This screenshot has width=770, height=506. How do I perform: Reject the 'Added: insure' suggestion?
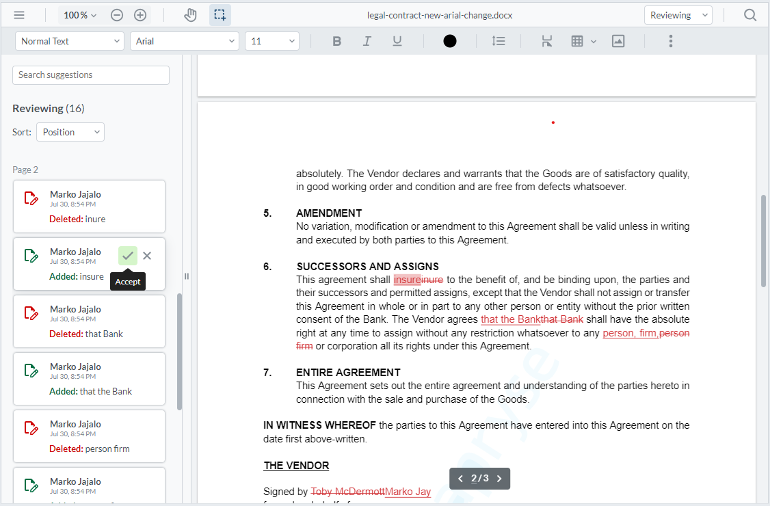click(x=147, y=256)
